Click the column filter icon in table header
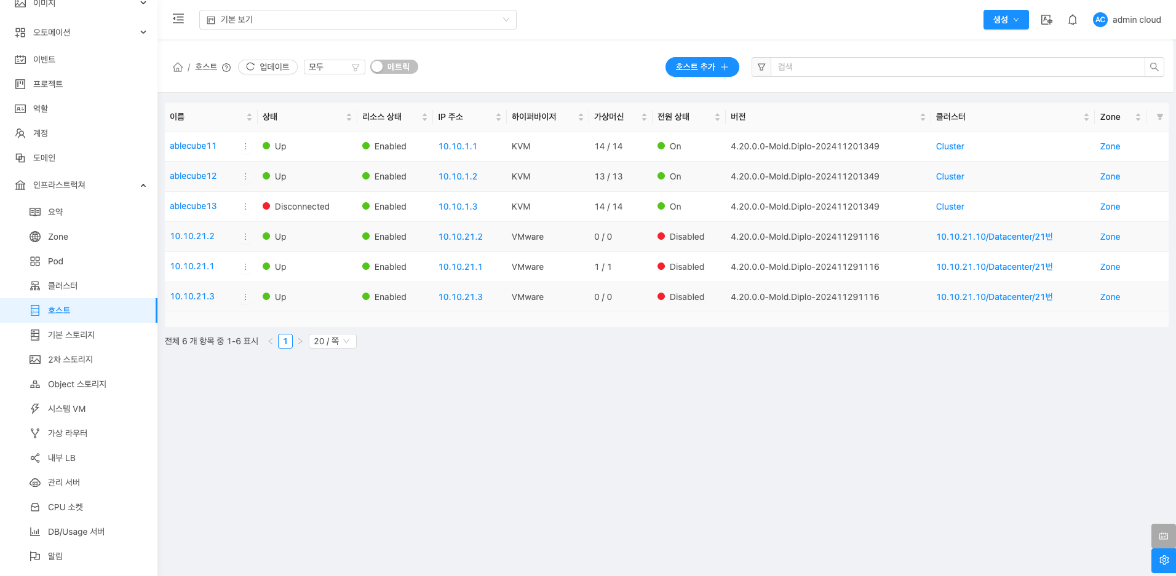 click(1159, 117)
